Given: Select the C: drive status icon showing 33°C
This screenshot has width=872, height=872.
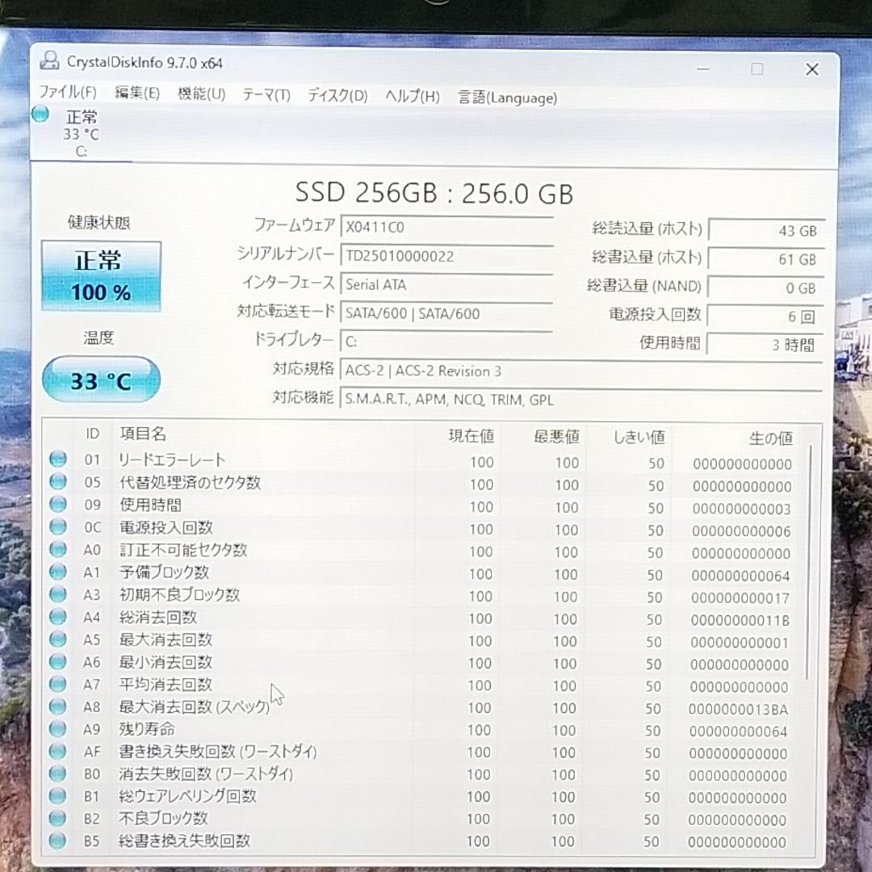Looking at the screenshot, I should tap(39, 115).
